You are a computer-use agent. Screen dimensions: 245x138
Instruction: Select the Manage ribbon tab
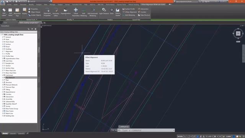pos(52,5)
